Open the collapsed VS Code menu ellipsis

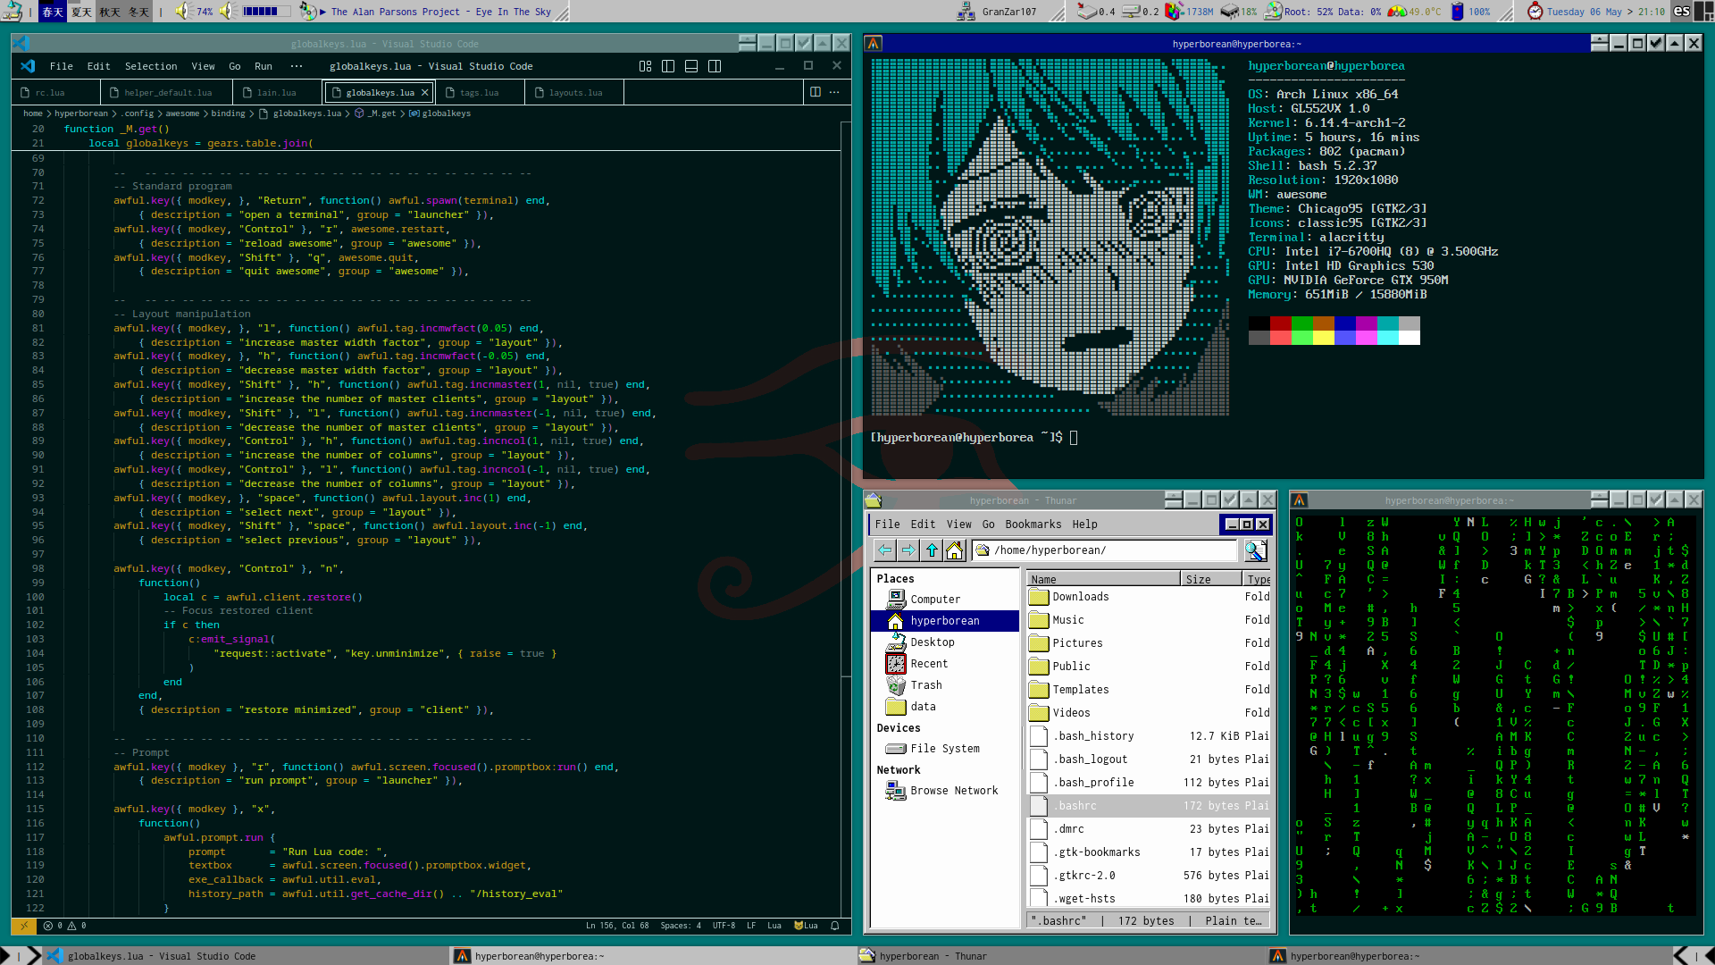(x=297, y=66)
